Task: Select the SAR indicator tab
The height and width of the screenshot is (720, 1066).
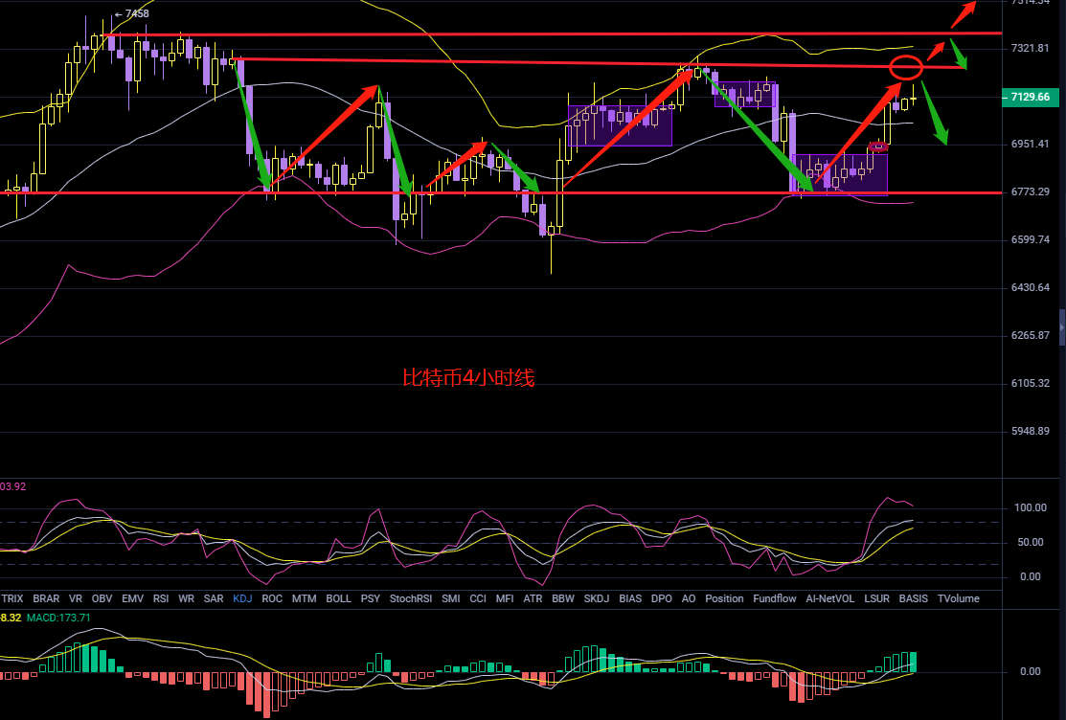Action: point(213,598)
